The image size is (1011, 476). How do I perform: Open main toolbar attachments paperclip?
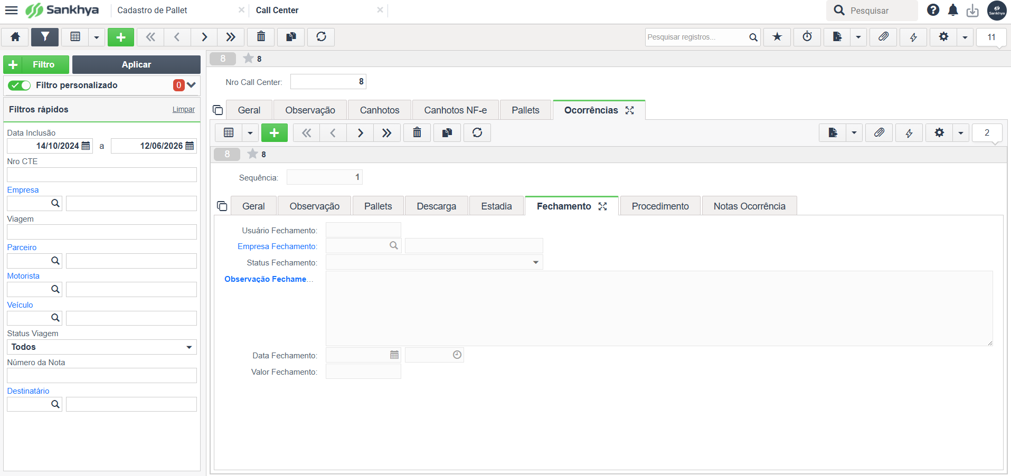pos(883,37)
